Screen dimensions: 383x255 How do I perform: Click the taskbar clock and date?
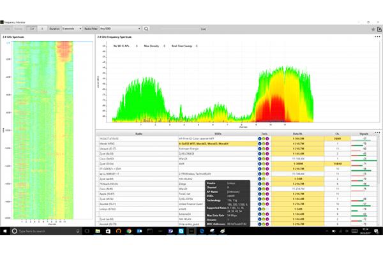(366, 231)
